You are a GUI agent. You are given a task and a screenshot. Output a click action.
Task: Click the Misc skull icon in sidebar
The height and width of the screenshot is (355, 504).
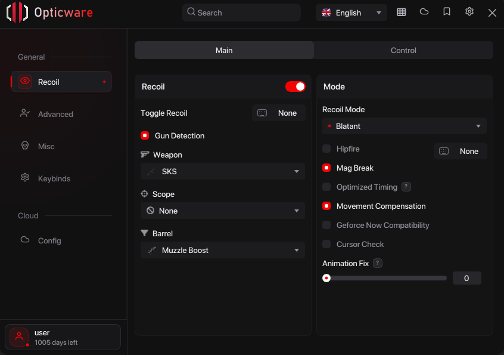25,146
